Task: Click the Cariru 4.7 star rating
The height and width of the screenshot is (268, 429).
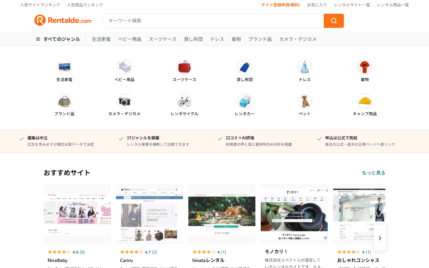Action: pos(138,252)
